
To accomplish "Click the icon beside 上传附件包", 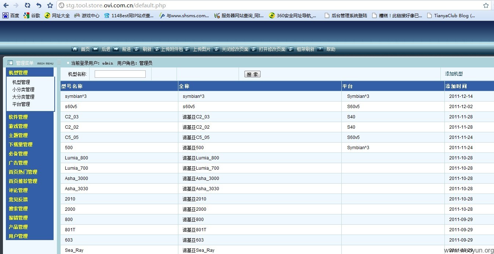I will [x=157, y=49].
